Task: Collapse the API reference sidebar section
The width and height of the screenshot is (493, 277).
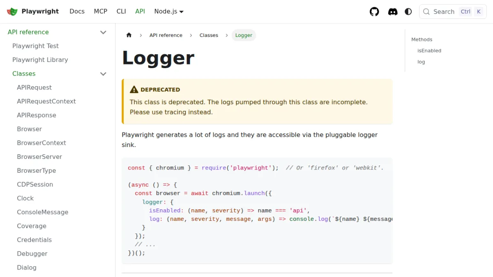Action: tap(103, 32)
